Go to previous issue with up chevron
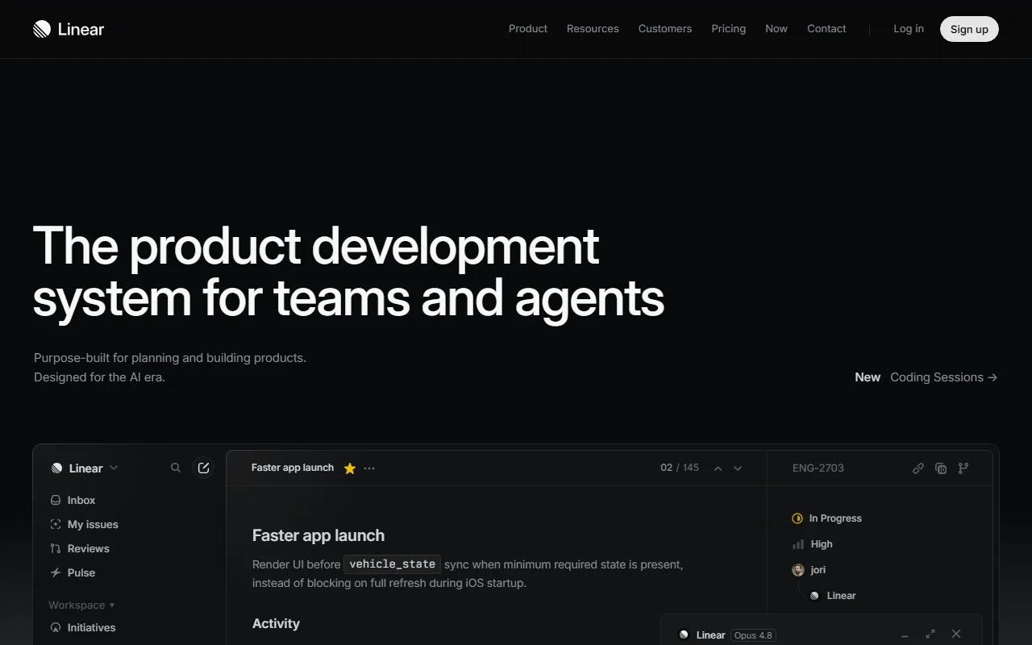The width and height of the screenshot is (1032, 645). click(x=718, y=468)
